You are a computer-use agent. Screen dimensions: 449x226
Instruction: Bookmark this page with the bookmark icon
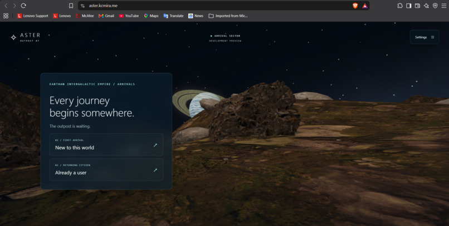coord(71,6)
